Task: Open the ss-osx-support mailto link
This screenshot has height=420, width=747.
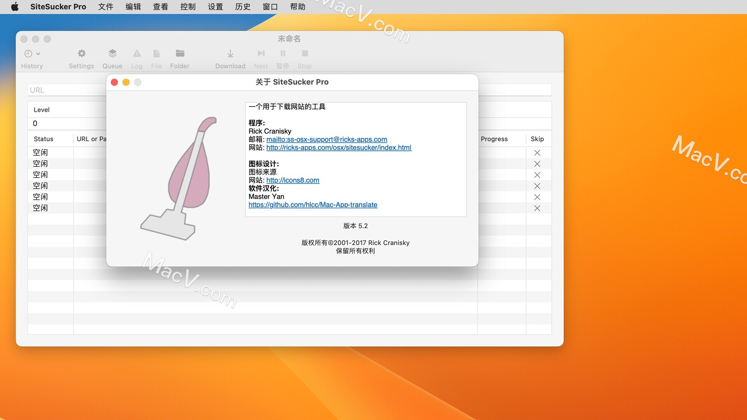Action: click(x=327, y=139)
